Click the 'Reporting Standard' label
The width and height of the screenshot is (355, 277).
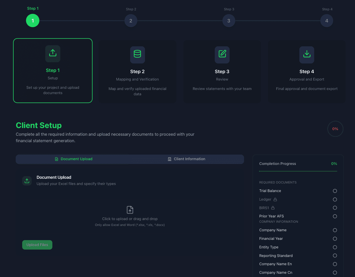click(x=276, y=256)
